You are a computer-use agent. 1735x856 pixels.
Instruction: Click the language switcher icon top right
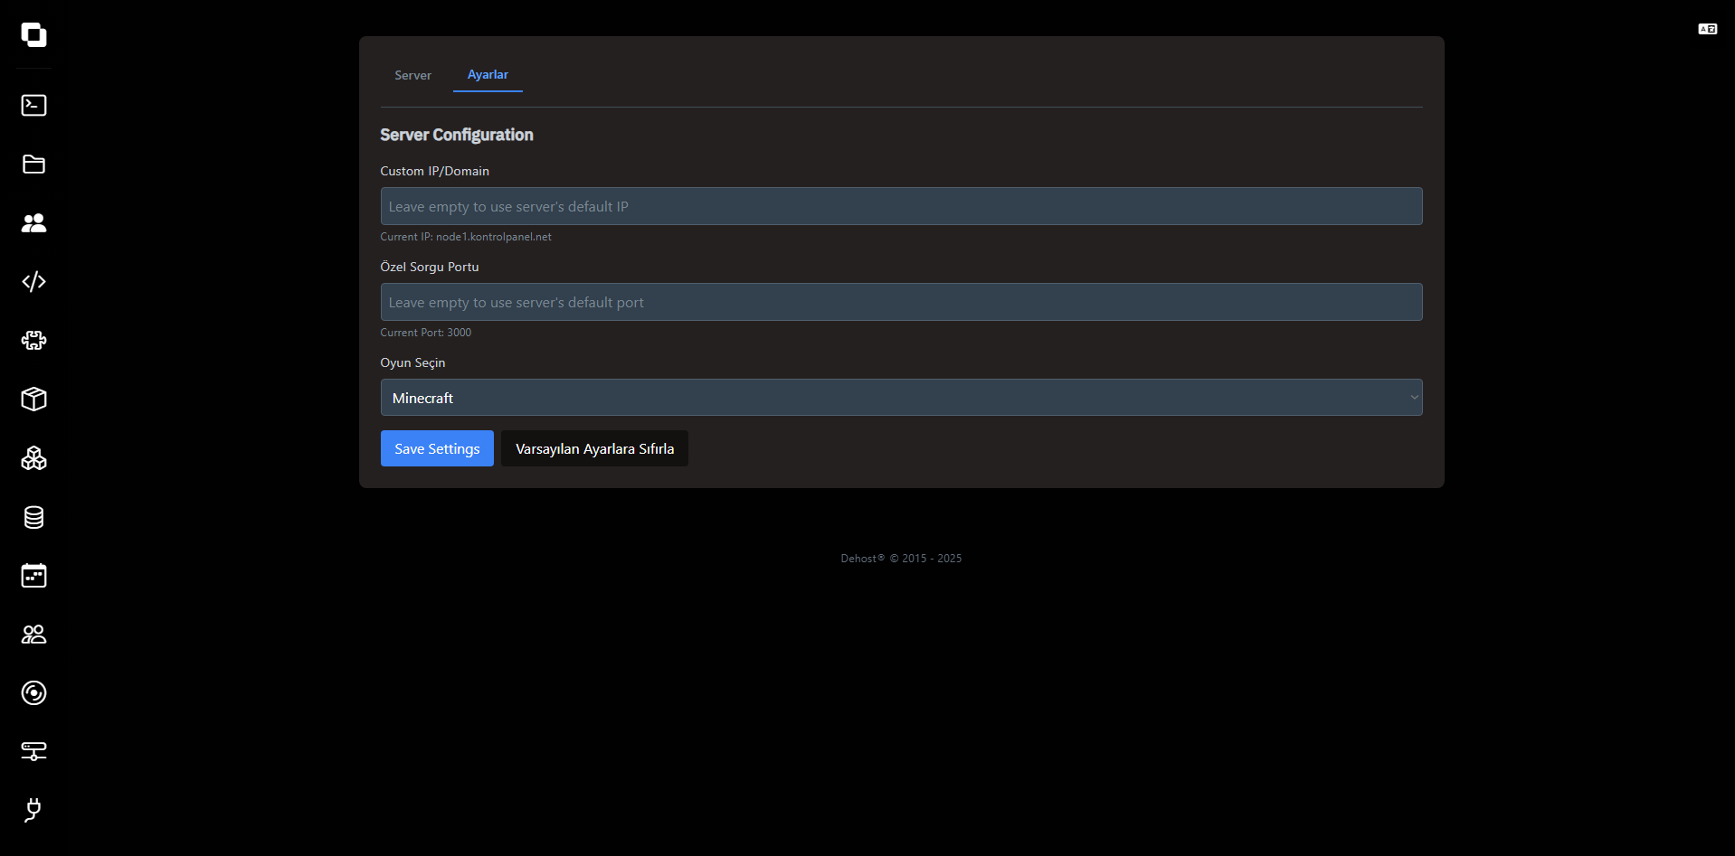coord(1707,30)
